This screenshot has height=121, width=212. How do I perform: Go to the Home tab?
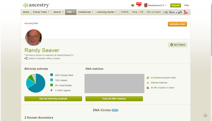26,12
